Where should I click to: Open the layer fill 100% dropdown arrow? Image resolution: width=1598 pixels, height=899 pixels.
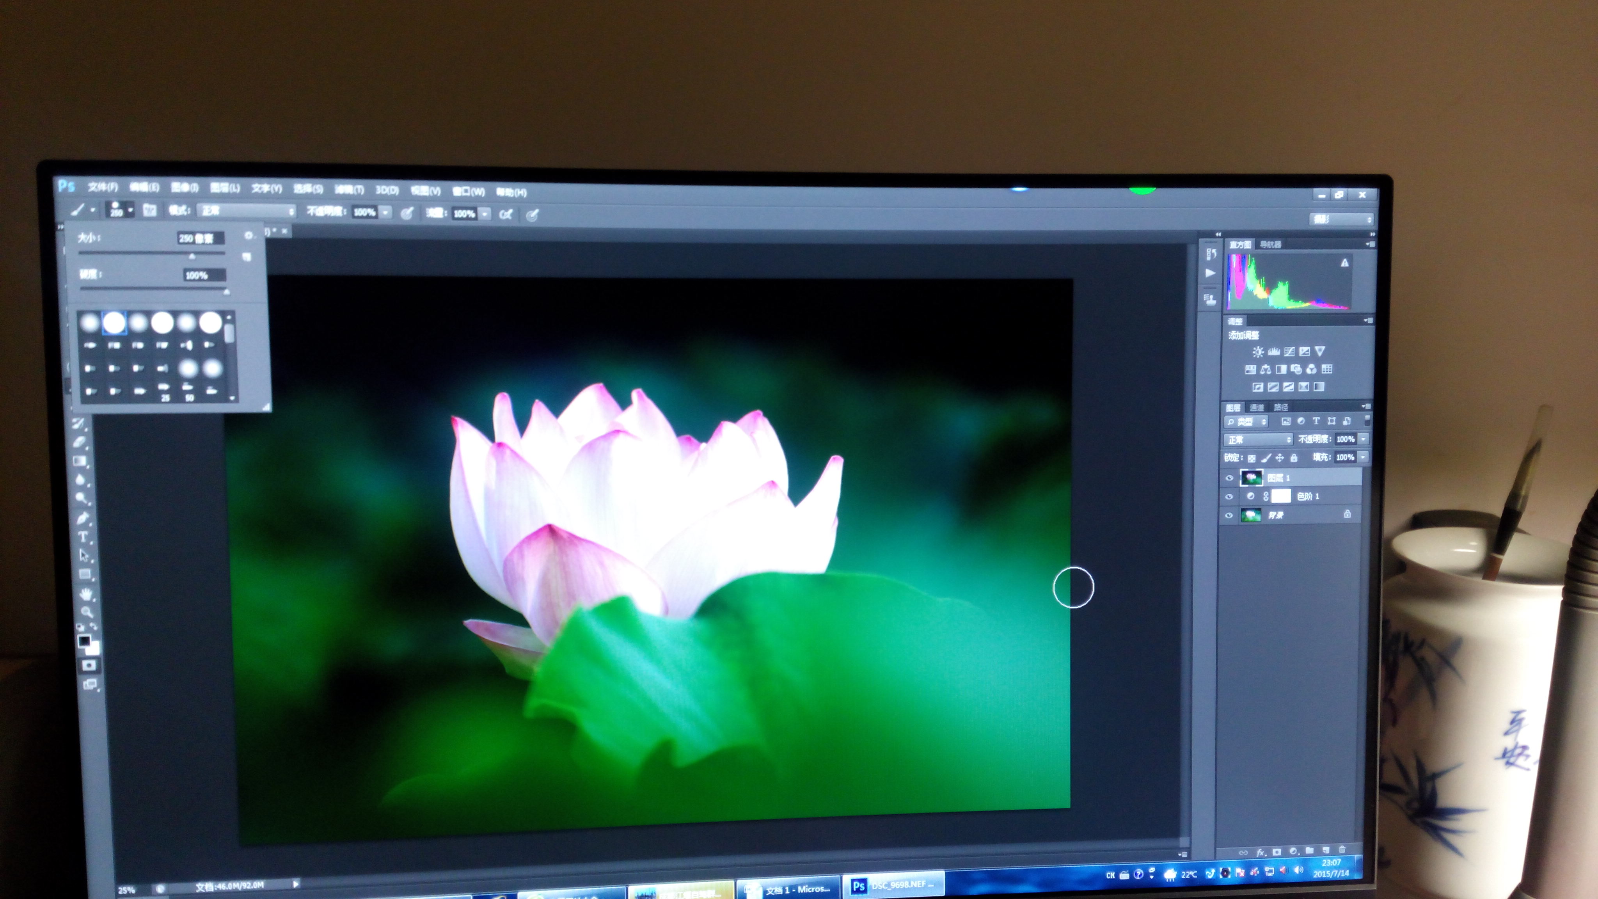point(1363,457)
